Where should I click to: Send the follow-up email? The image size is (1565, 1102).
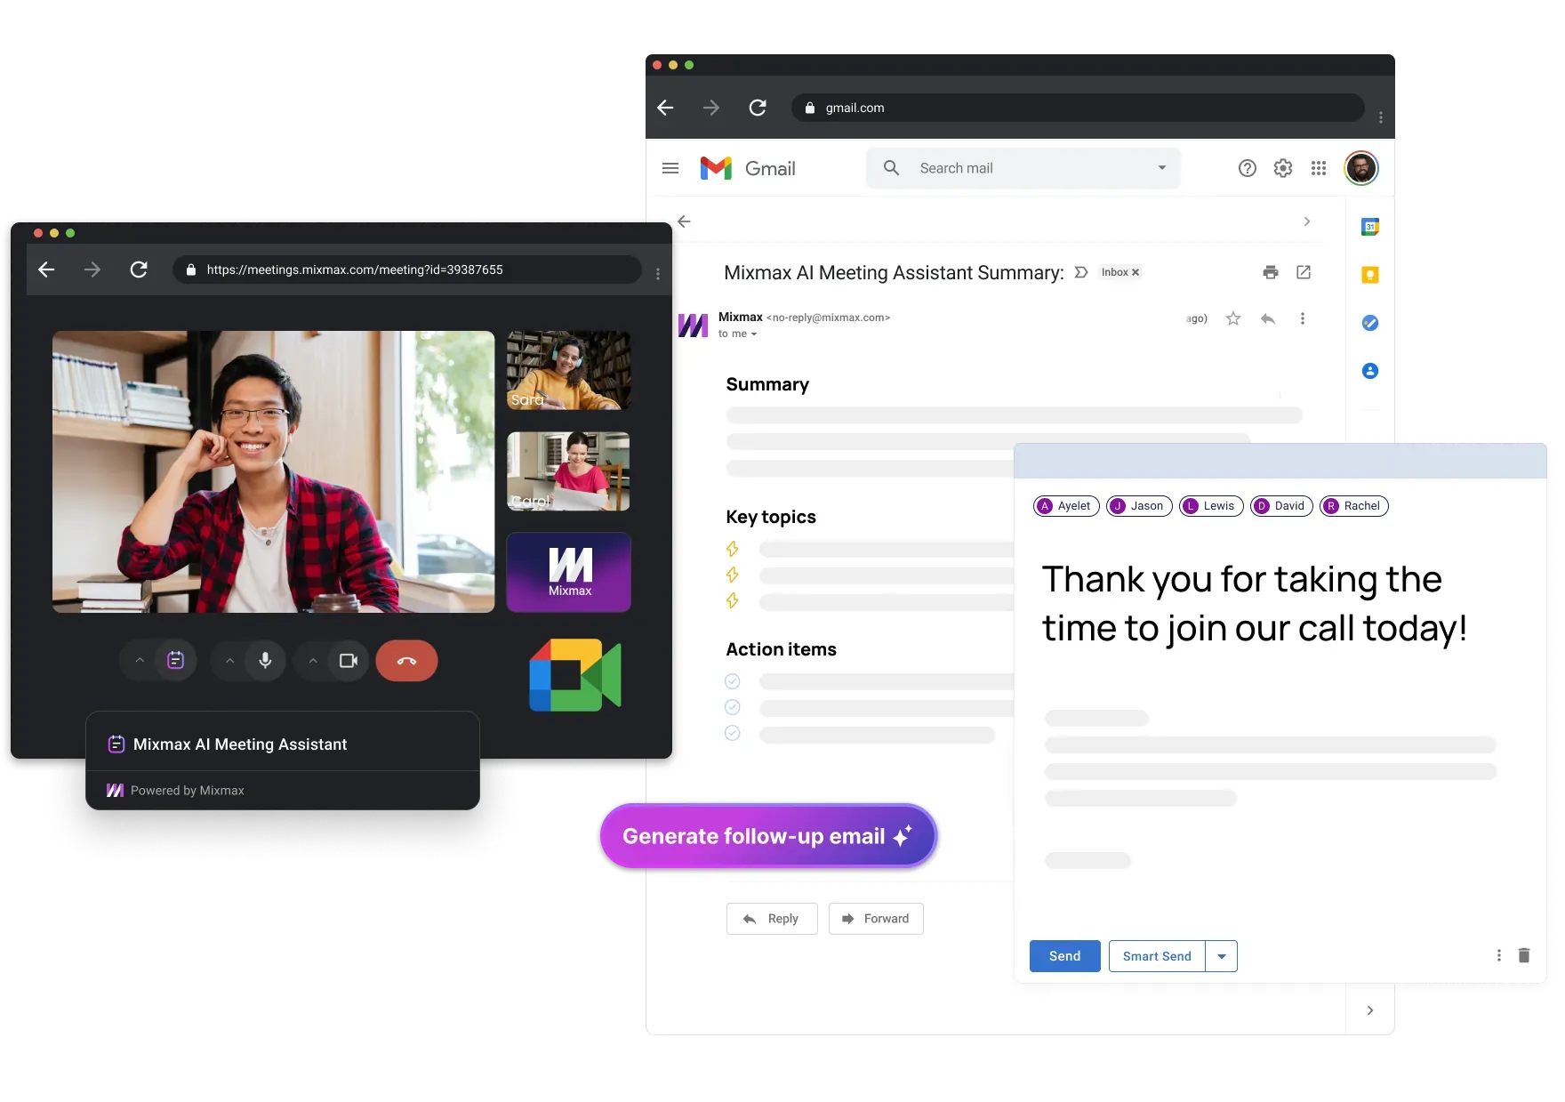click(1065, 956)
